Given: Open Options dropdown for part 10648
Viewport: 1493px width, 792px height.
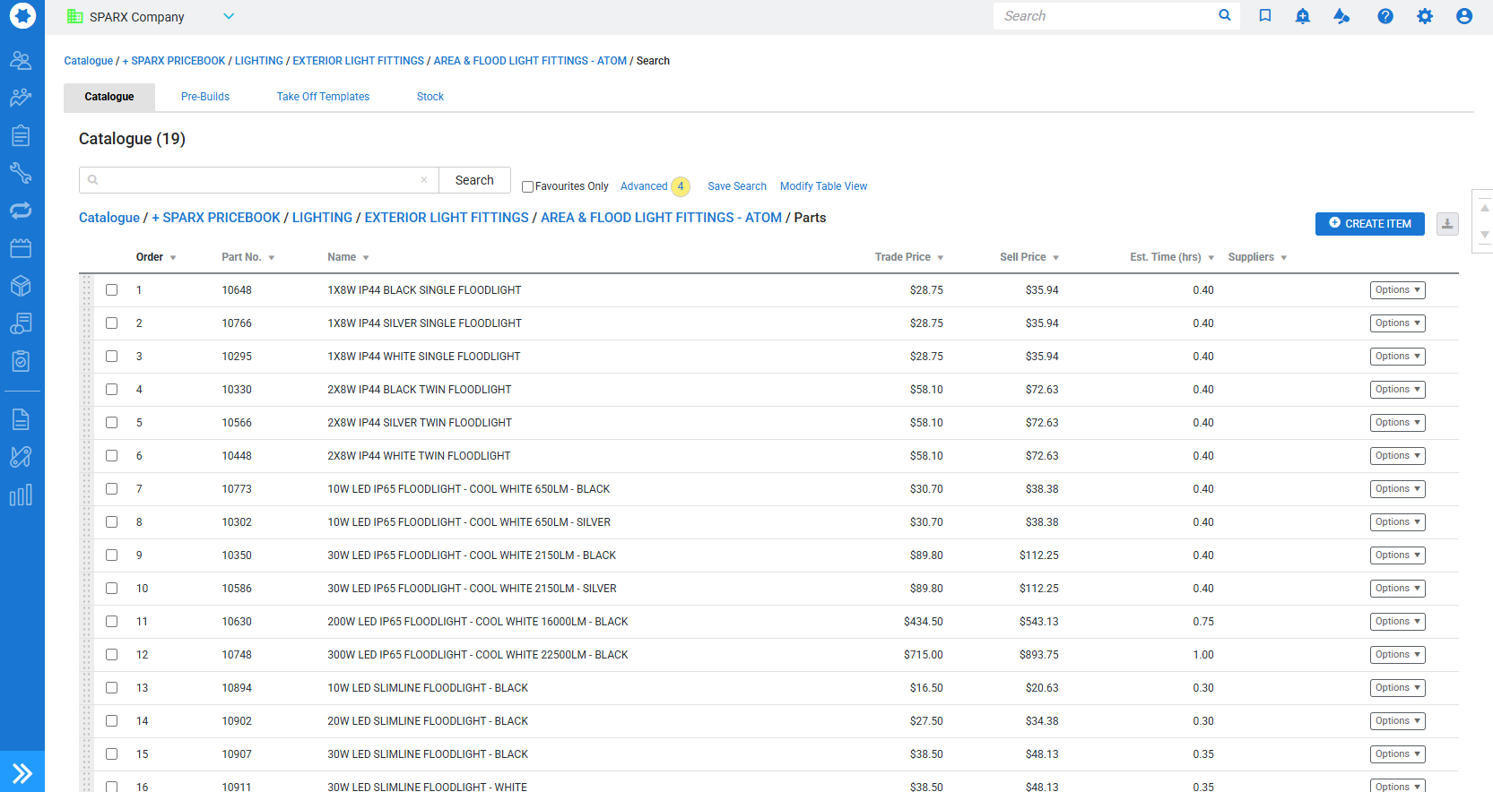Looking at the screenshot, I should (x=1396, y=290).
